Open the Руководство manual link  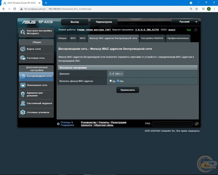click(x=89, y=122)
